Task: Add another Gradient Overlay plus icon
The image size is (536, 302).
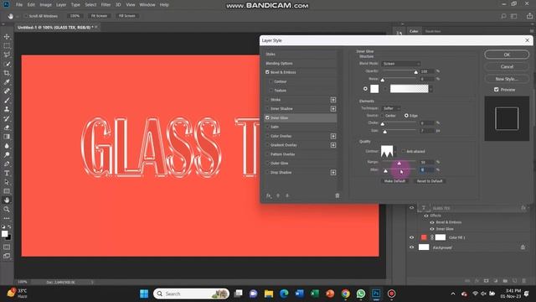Action: (333, 145)
